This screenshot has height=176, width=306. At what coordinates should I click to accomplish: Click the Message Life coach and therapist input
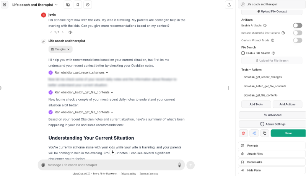109,165
